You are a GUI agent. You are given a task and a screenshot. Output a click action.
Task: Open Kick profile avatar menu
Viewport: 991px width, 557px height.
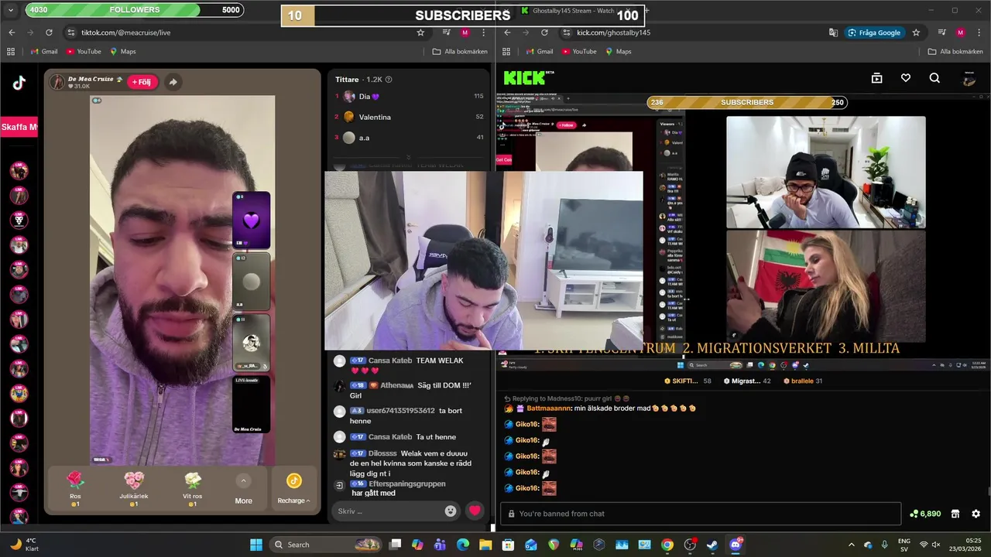(x=969, y=78)
